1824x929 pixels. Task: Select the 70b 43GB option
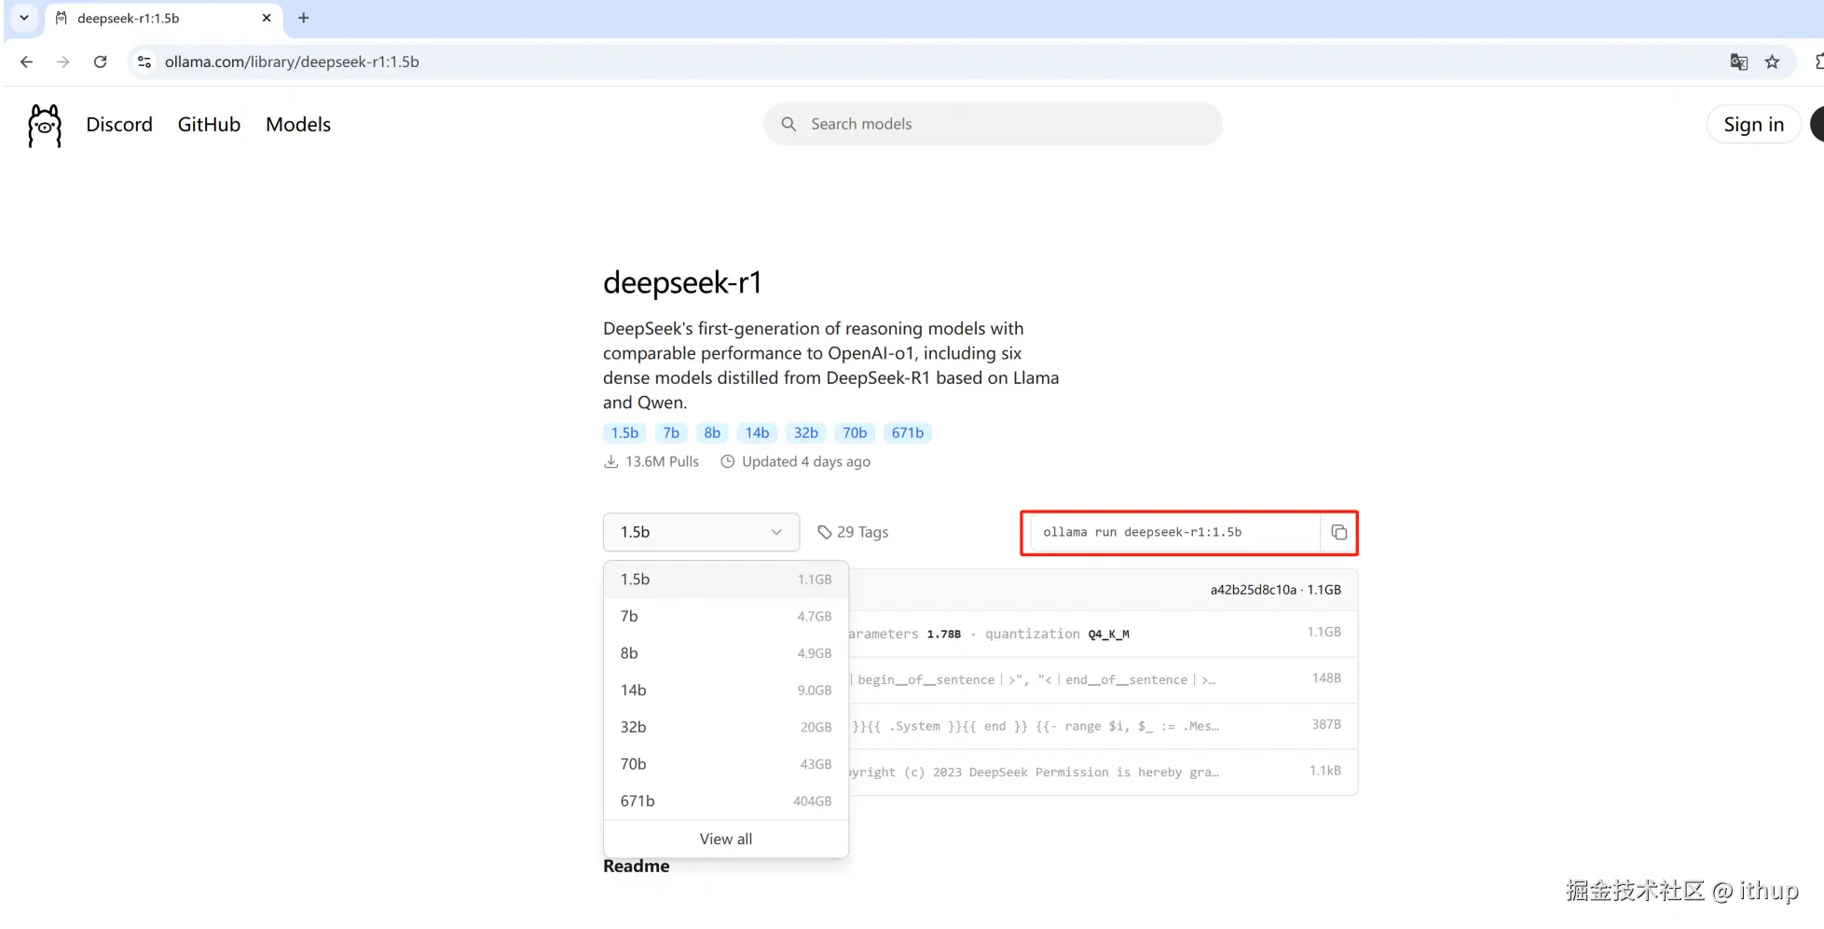[726, 764]
